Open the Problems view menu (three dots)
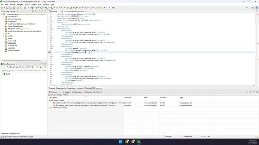259x145 pixels. 251,92
